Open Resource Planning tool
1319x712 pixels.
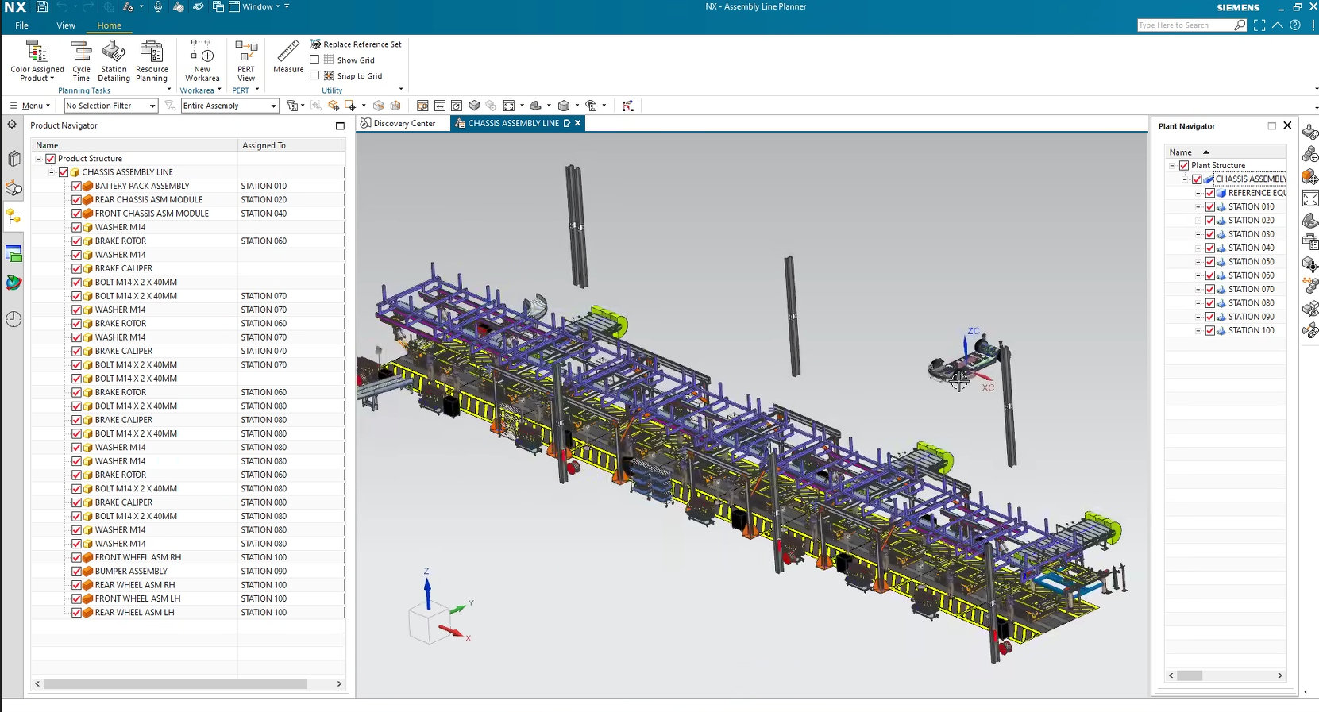[x=151, y=60]
